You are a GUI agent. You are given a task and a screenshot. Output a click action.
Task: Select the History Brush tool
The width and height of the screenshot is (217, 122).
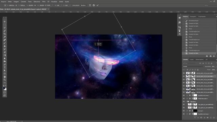pyautogui.click(x=4, y=49)
